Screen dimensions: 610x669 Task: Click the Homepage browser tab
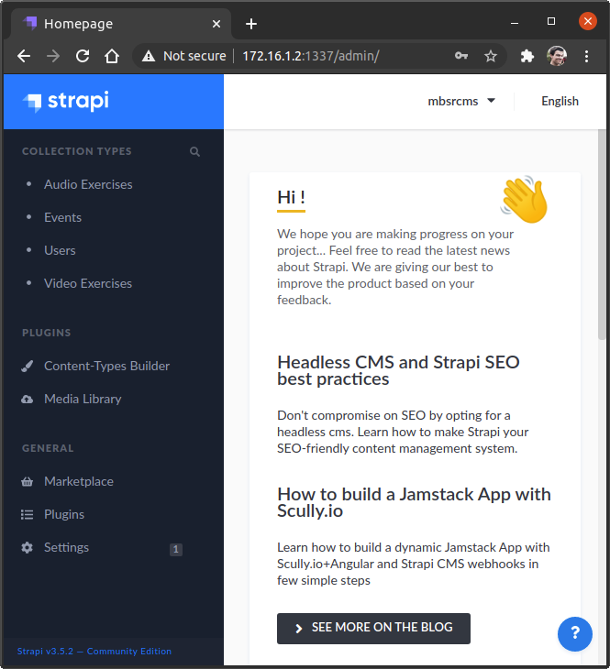pos(119,24)
